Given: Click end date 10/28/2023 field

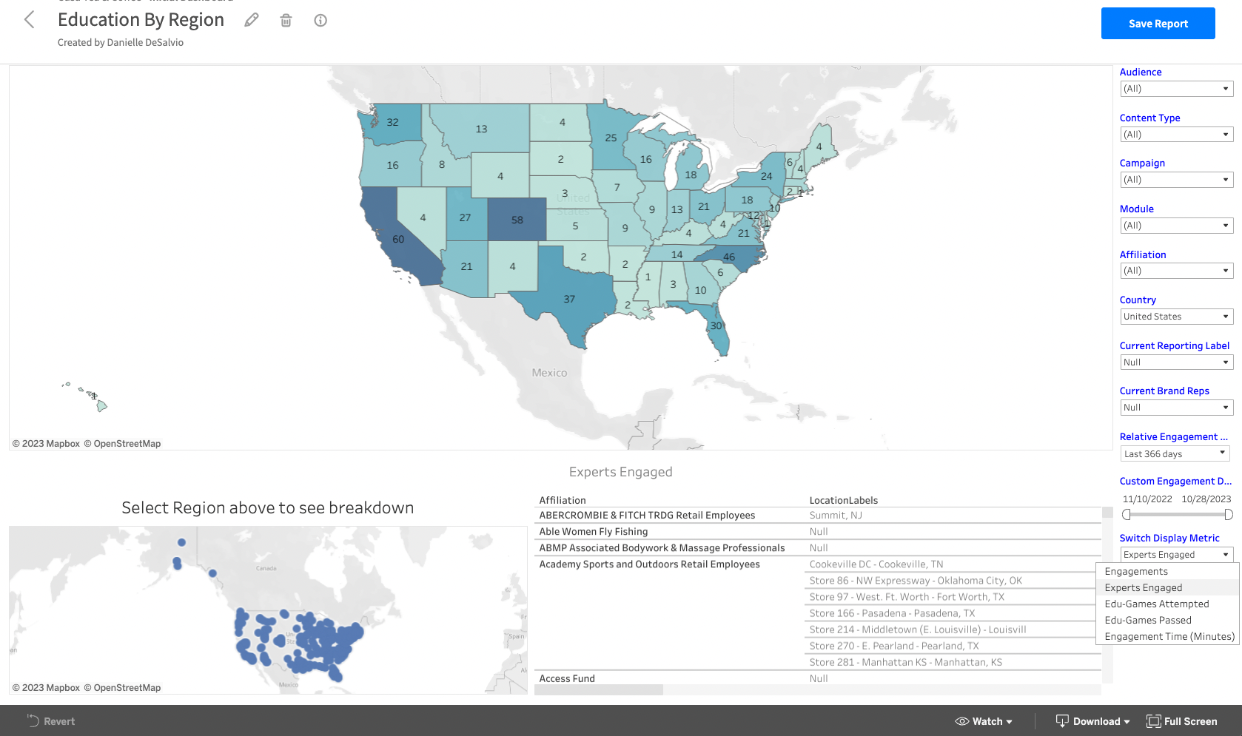Looking at the screenshot, I should pos(1206,499).
